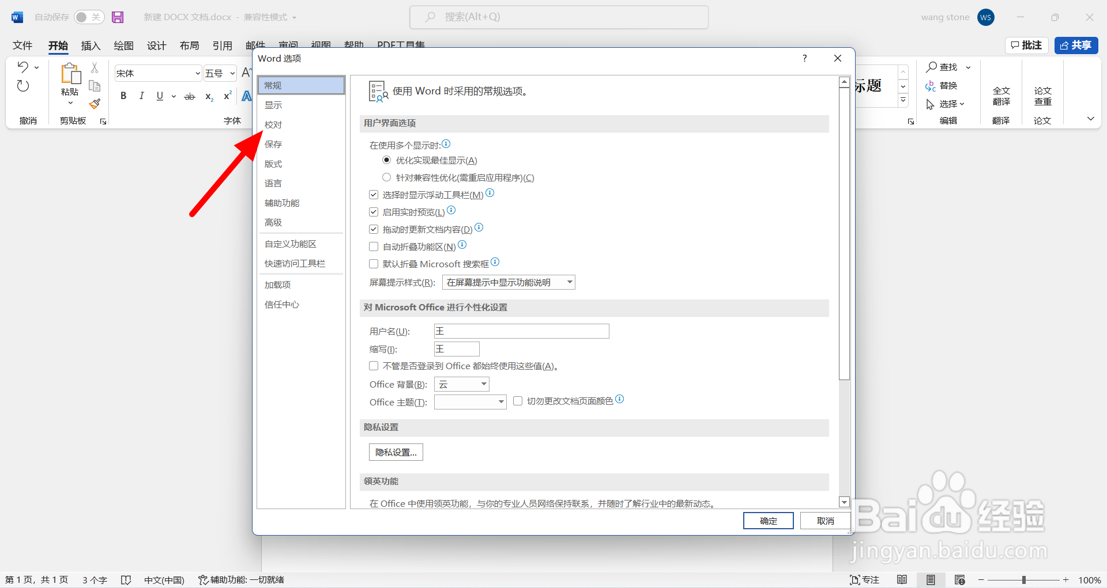The width and height of the screenshot is (1107, 588).
Task: Apply superscript formatting
Action: coord(228,96)
